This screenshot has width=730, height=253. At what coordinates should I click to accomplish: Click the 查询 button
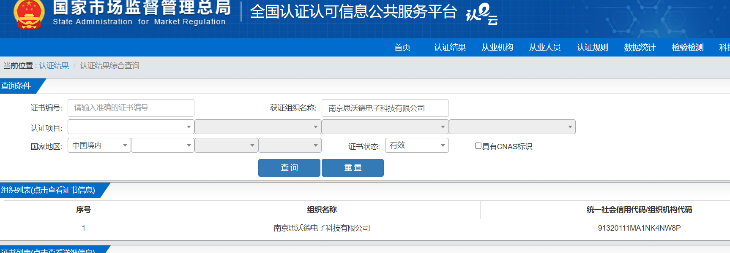click(x=289, y=168)
